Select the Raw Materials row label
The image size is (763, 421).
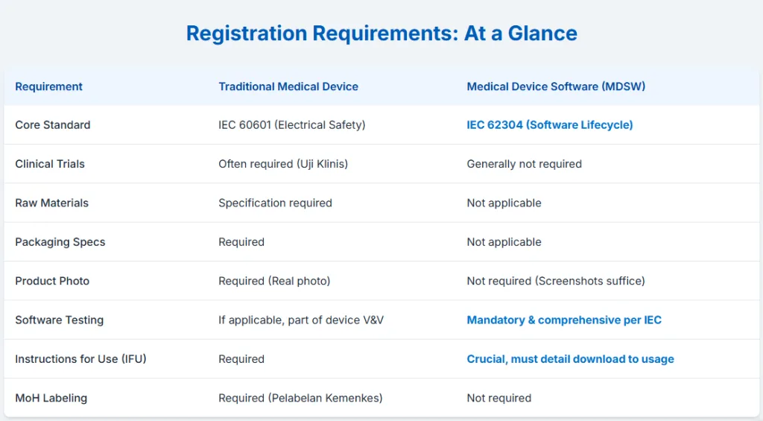point(51,203)
